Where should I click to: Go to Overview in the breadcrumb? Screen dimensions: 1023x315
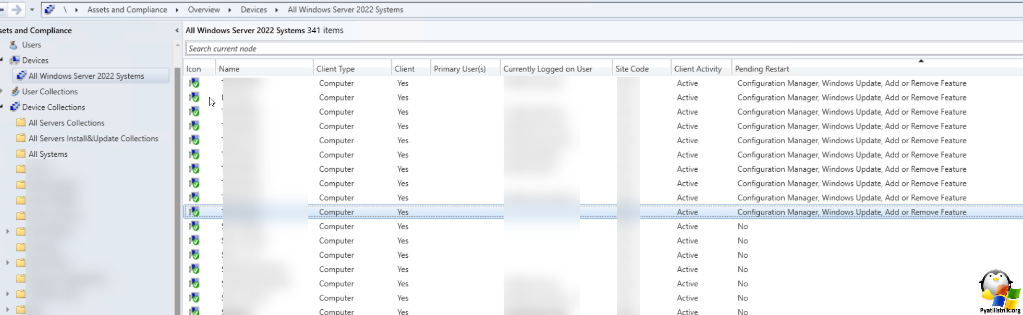pos(204,10)
